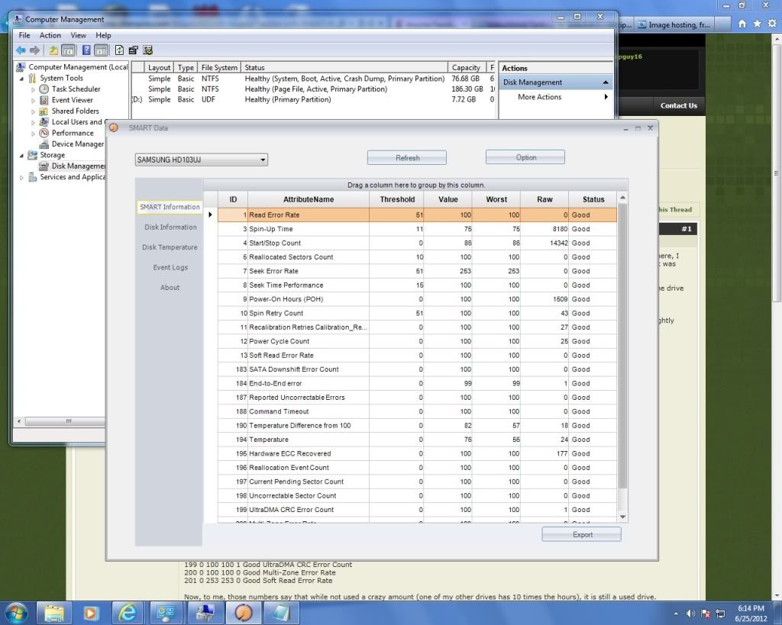Switch to the Disk Temperature tab
This screenshot has width=782, height=625.
pos(170,247)
